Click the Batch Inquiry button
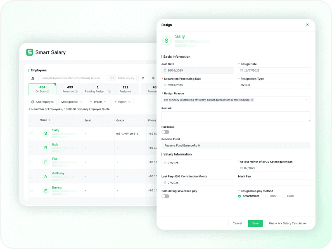 (x=126, y=78)
